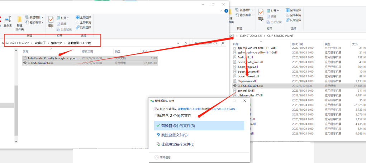Select CLIPStudioPaint.exe in the left file list

click(x=41, y=63)
